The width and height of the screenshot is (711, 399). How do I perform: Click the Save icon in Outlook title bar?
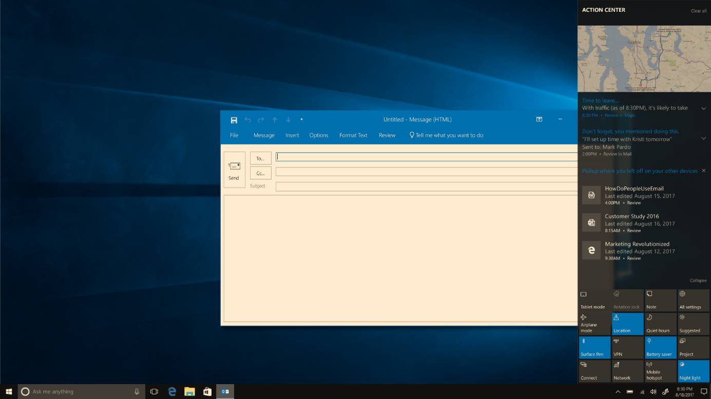click(x=234, y=120)
